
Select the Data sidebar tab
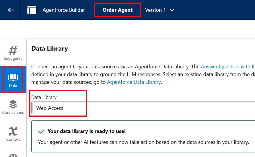pos(13,80)
